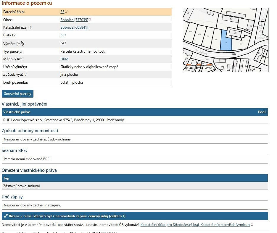Select the Zástavní právo smluvní row
277x233 pixels.
point(135,186)
